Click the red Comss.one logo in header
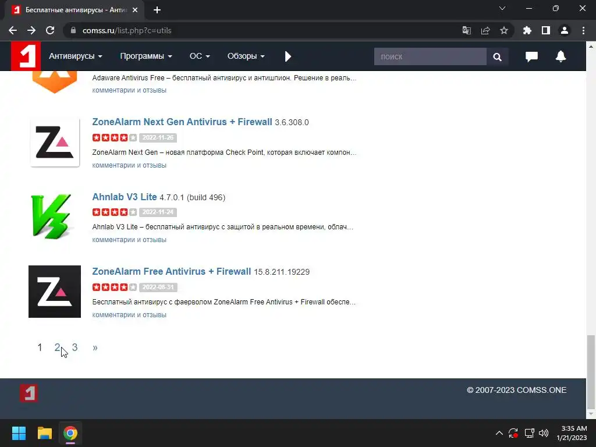 click(x=26, y=56)
